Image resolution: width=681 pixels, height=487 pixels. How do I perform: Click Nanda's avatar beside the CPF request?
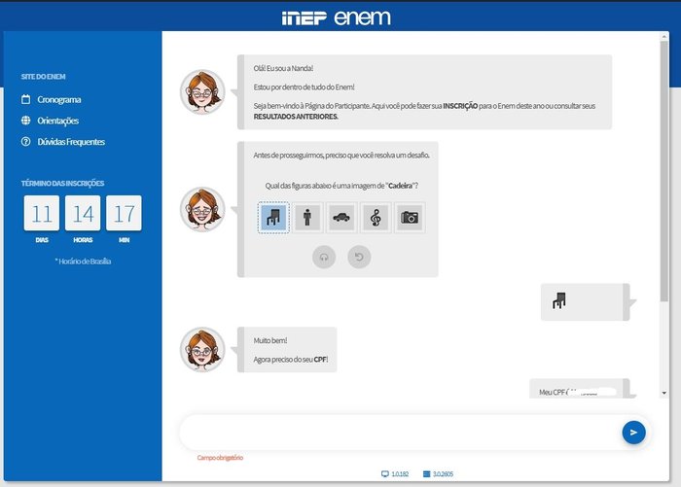202,349
